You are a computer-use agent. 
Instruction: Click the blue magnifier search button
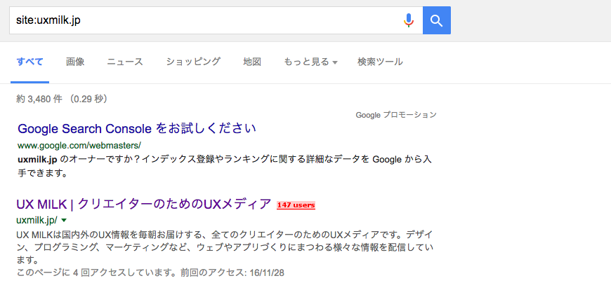coord(437,20)
